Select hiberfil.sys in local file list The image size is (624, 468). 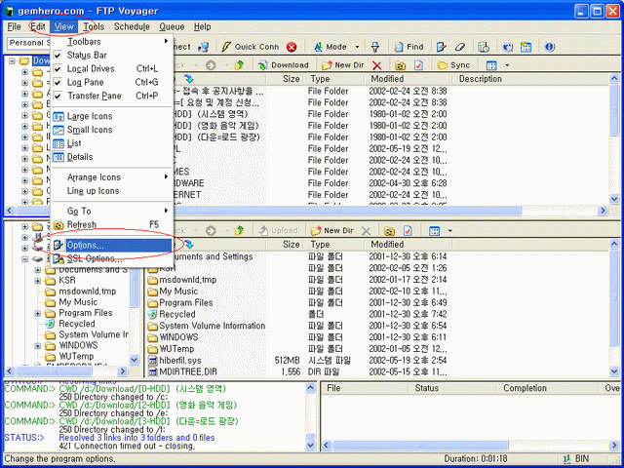point(180,361)
